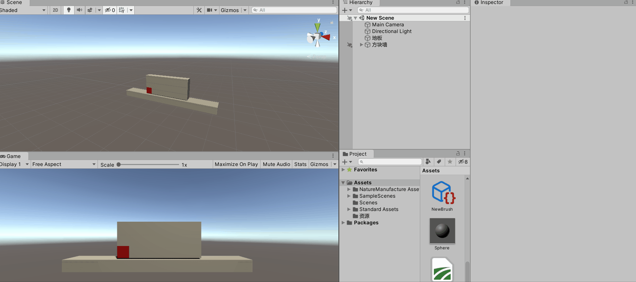Image resolution: width=636 pixels, height=282 pixels.
Task: Click the Project tab
Action: click(x=357, y=154)
